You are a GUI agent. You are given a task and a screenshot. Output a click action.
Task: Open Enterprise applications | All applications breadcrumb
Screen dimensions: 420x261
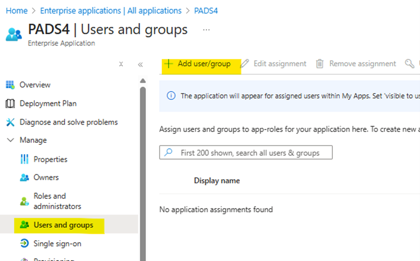coord(111,11)
